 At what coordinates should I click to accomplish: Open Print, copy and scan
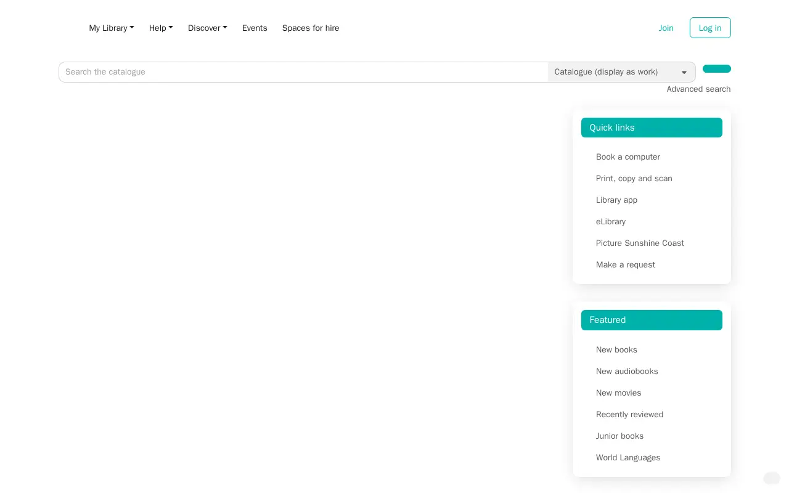[634, 179]
